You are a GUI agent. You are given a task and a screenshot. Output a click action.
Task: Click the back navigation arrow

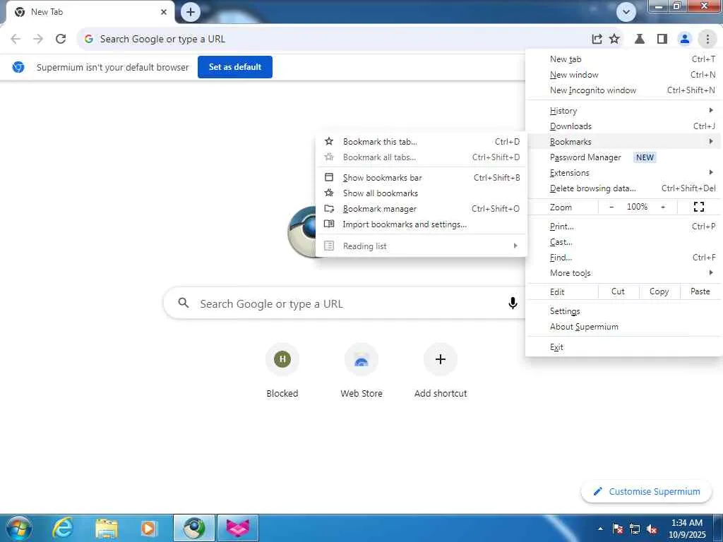tap(16, 39)
